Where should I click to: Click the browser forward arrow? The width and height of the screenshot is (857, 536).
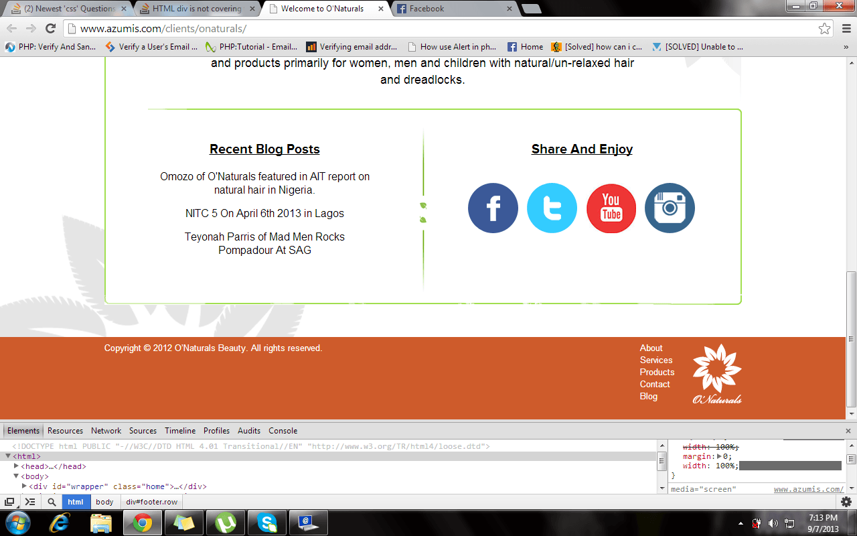31,28
